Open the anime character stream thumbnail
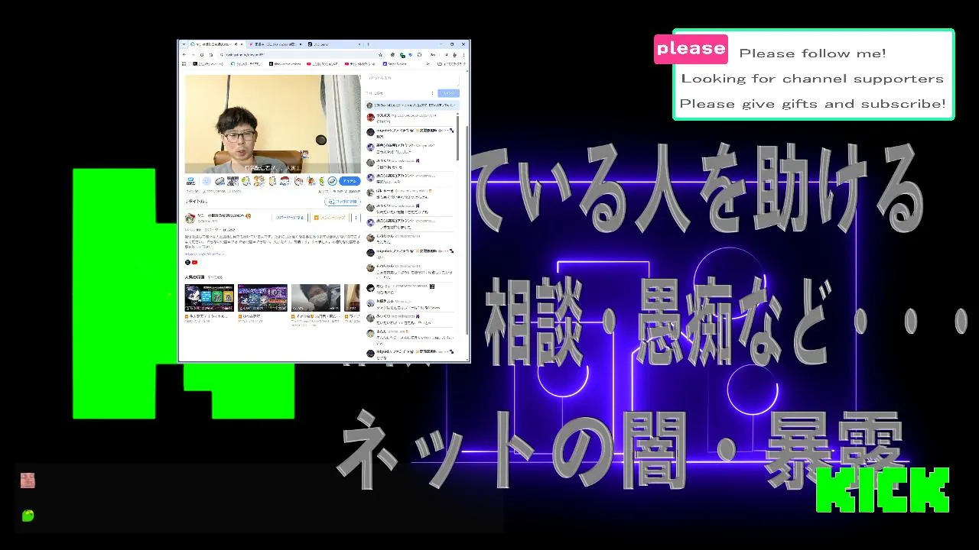The image size is (979, 550). click(x=209, y=297)
